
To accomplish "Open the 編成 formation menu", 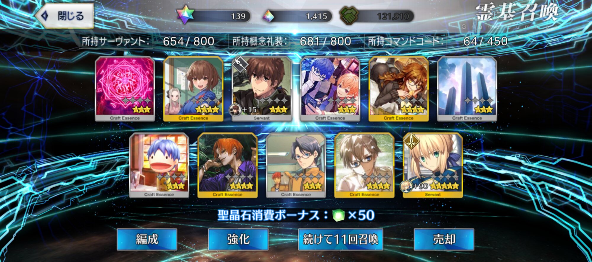I will [147, 239].
